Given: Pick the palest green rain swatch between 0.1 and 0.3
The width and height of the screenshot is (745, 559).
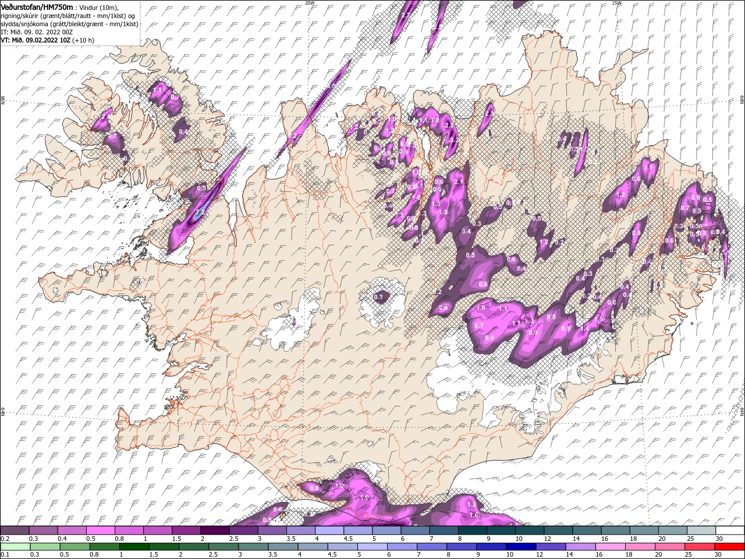Looking at the screenshot, I should tap(16, 547).
